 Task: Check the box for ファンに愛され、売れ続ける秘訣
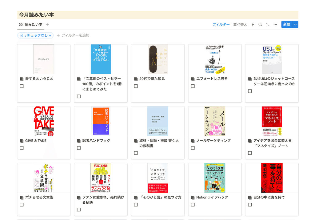click(79, 210)
